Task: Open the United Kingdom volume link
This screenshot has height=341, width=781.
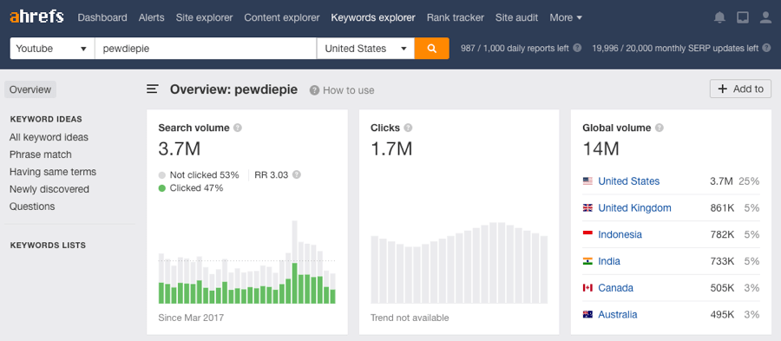Action: [x=634, y=207]
